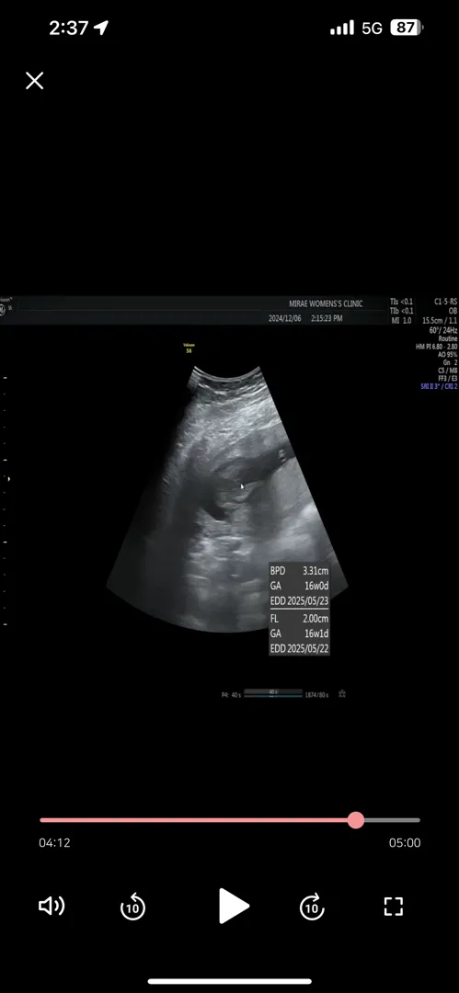
Task: Tap the FL 2.00cm measurement line
Action: pyautogui.click(x=299, y=619)
